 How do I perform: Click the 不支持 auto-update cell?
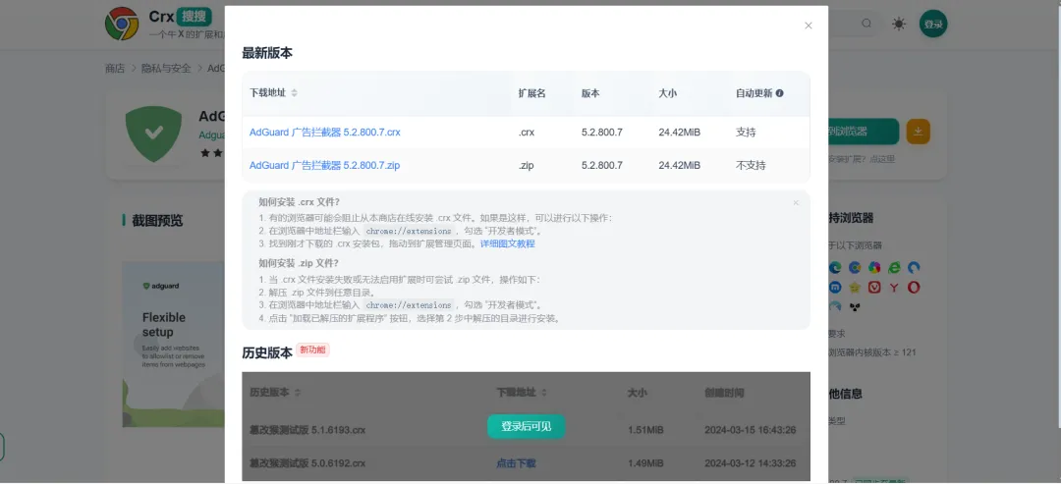click(x=751, y=165)
